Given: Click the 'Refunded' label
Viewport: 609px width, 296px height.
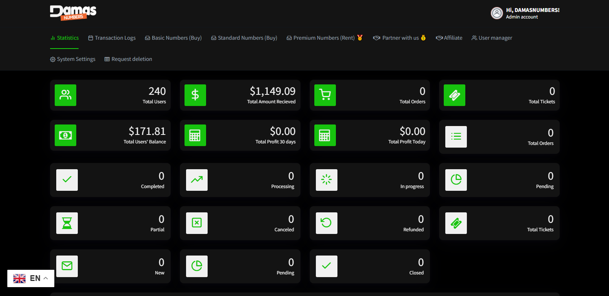Looking at the screenshot, I should click(x=413, y=230).
